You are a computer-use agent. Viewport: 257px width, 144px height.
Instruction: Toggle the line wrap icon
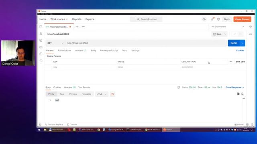[112, 94]
